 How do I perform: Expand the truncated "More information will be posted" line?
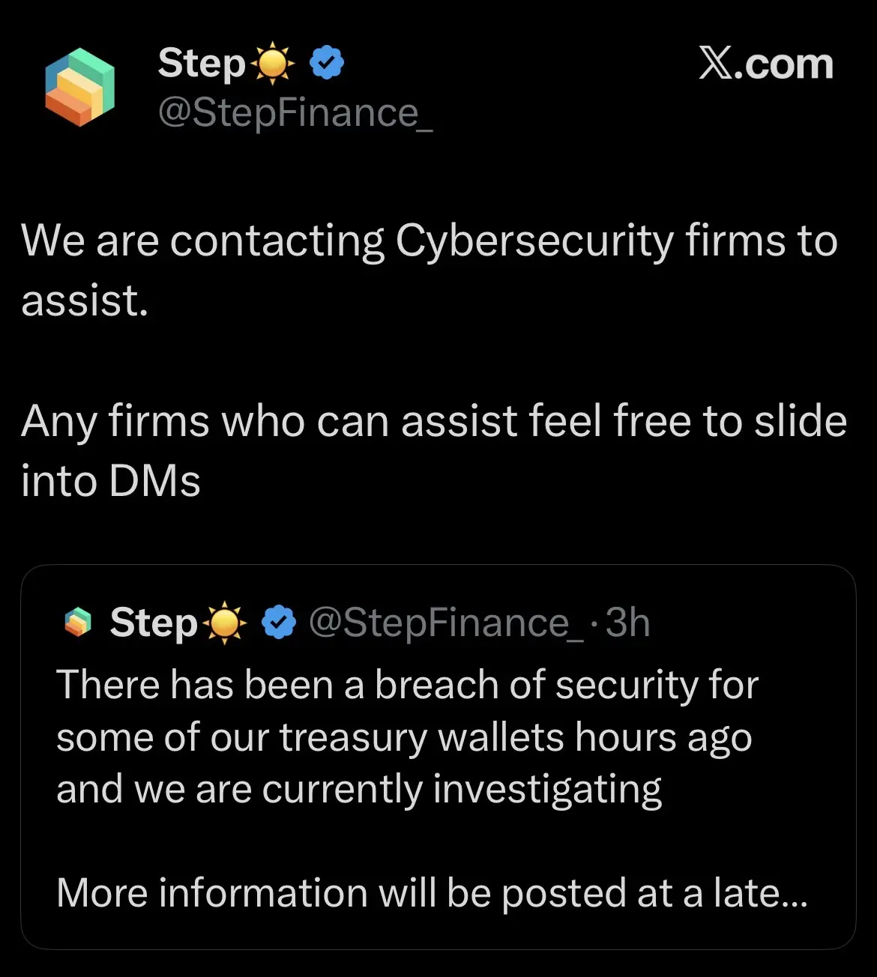pos(433,893)
